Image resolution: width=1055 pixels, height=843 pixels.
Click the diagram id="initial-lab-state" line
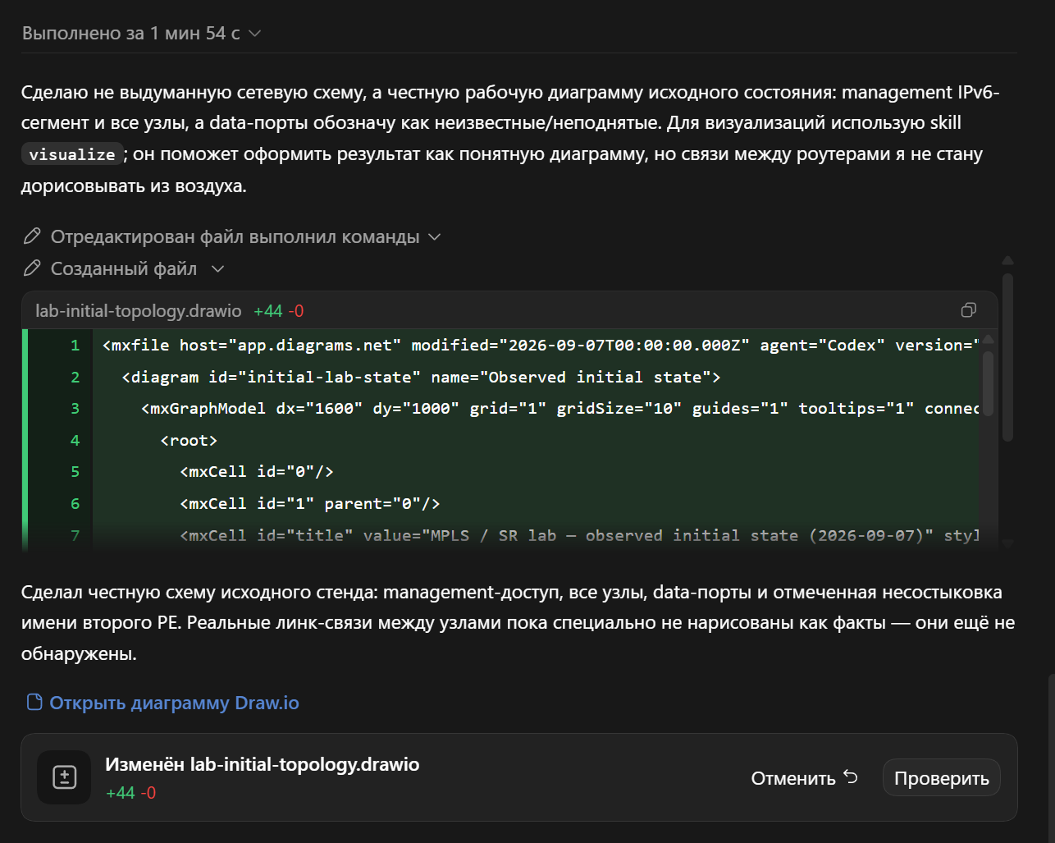[421, 378]
